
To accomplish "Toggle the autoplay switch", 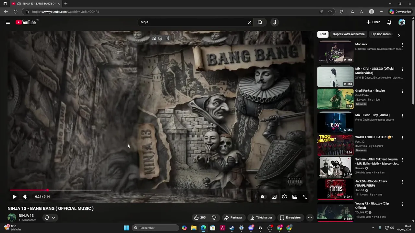I will pos(262,197).
